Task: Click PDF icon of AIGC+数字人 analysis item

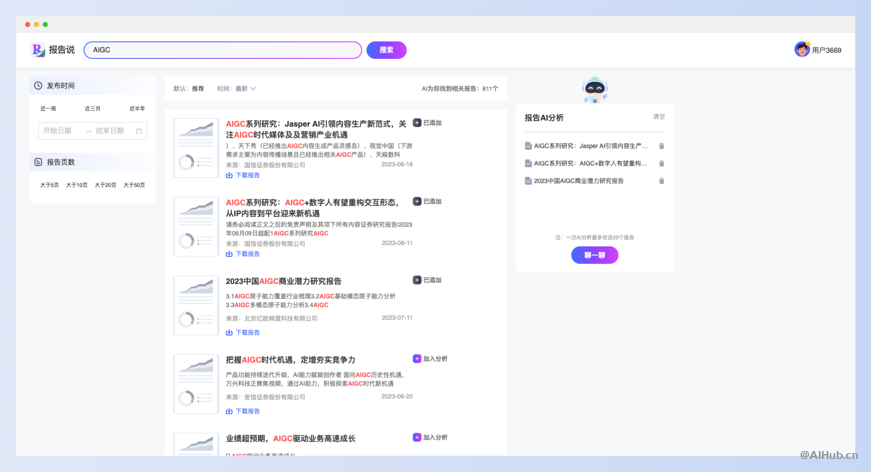Action: [x=528, y=163]
